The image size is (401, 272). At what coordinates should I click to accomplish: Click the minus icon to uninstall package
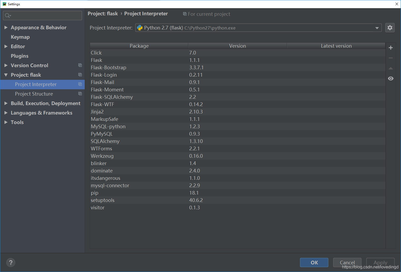tap(391, 58)
